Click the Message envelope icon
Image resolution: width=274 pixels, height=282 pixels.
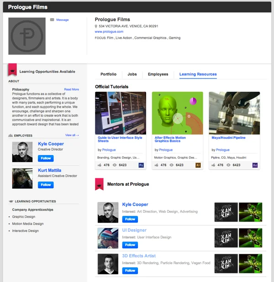point(52,20)
